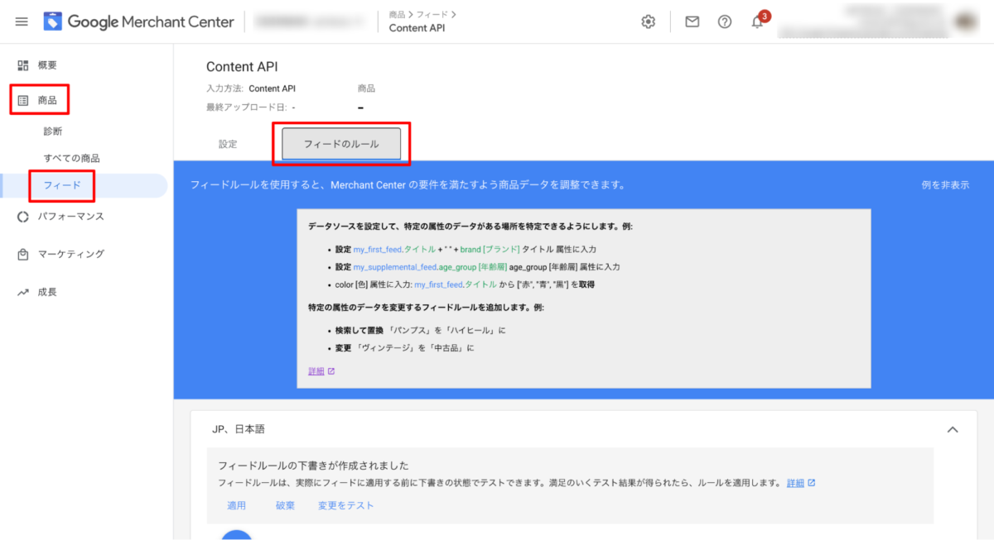Click the 最終アップロード日 label
Viewport: 994px width, 540px height.
(x=248, y=108)
